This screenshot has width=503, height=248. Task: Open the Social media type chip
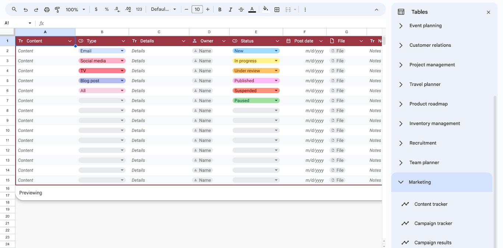(x=102, y=61)
